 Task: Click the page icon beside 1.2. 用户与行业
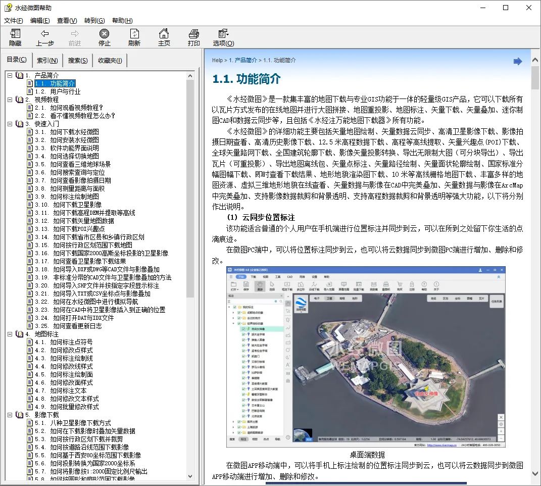click(x=30, y=91)
